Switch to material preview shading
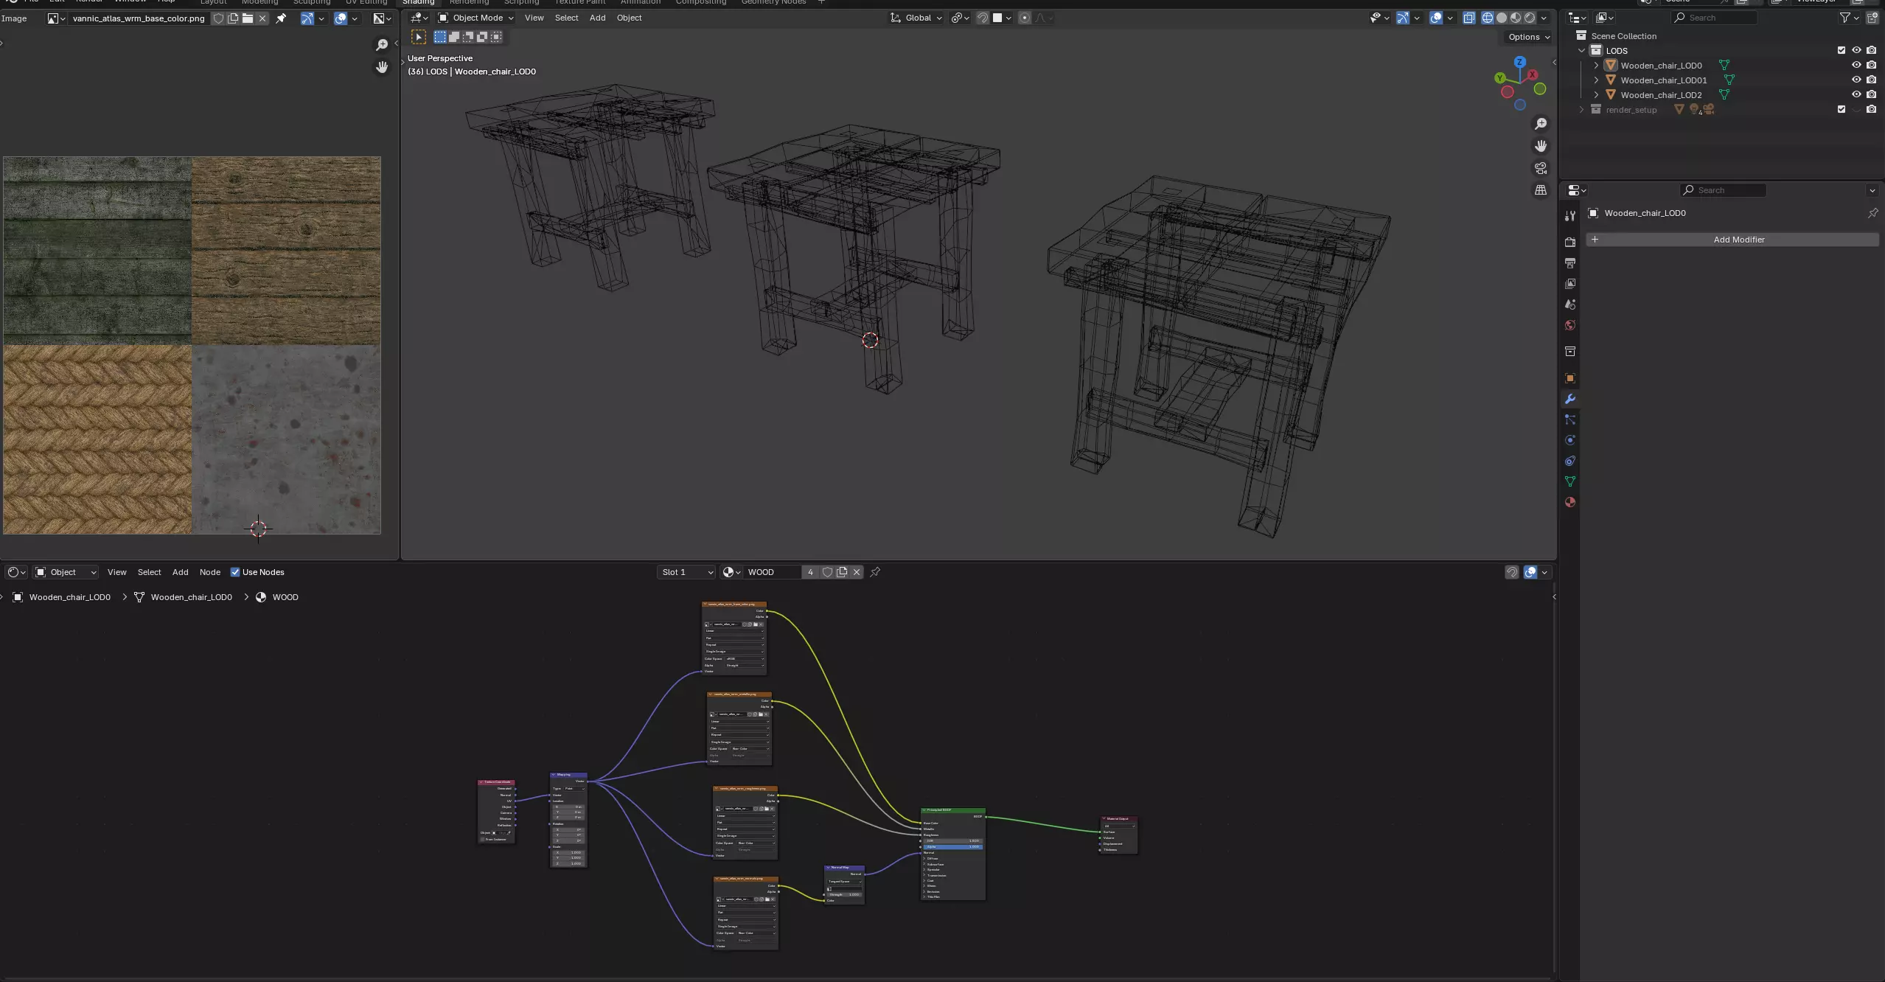 1516,18
